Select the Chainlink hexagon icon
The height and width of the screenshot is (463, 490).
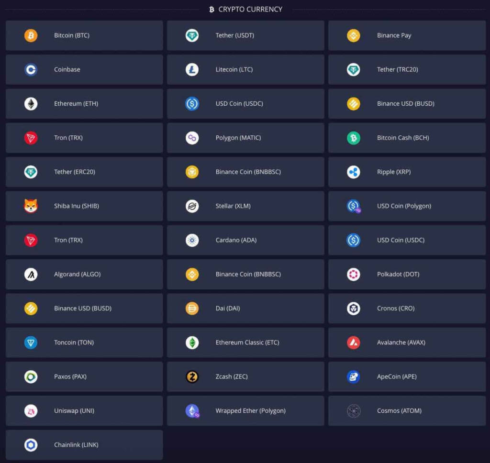(31, 445)
